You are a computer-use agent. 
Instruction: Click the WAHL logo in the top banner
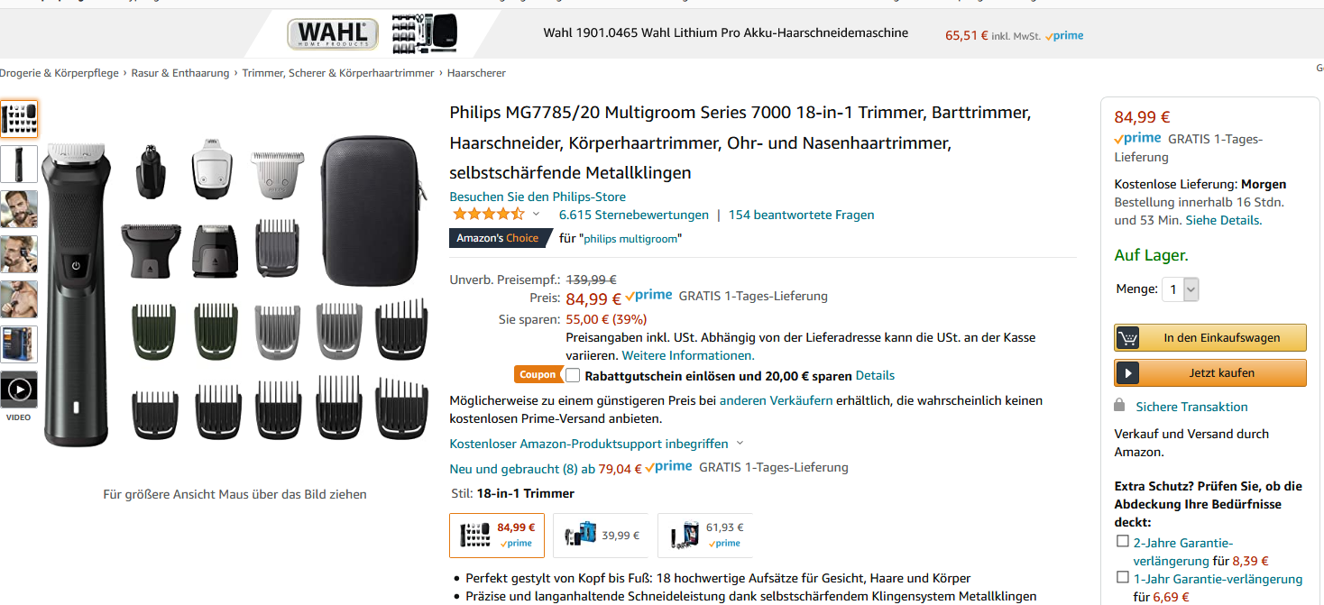pos(333,34)
